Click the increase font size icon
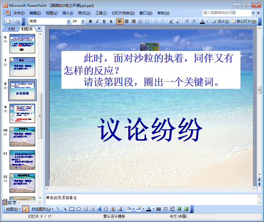 (171, 21)
